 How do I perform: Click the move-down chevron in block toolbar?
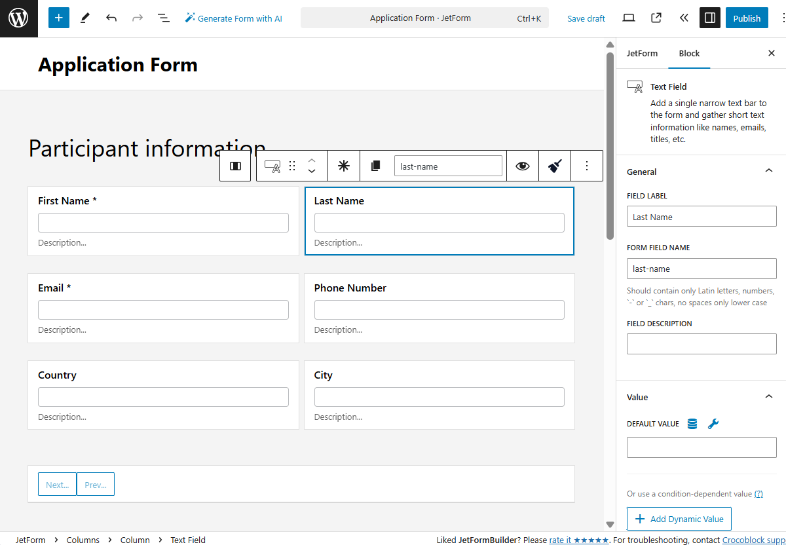(x=312, y=172)
